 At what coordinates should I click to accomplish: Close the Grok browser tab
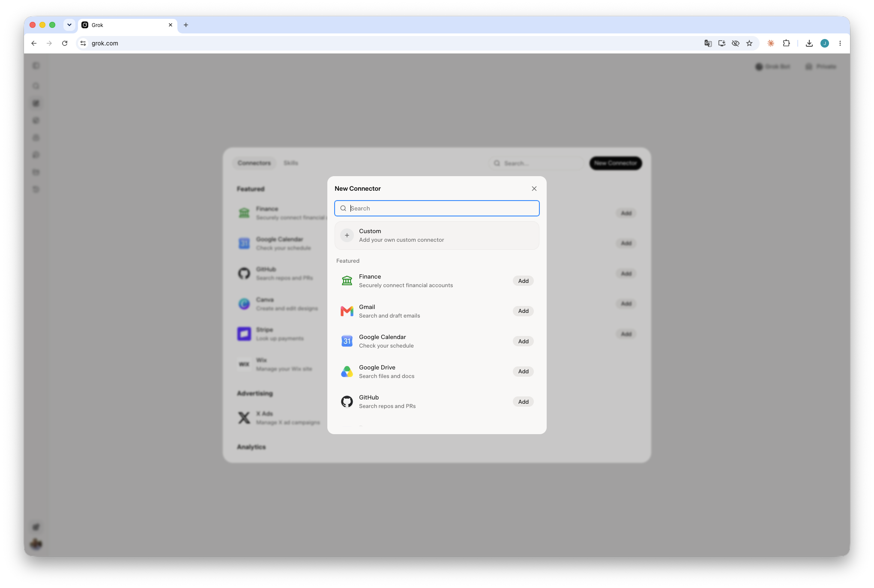[x=171, y=25]
